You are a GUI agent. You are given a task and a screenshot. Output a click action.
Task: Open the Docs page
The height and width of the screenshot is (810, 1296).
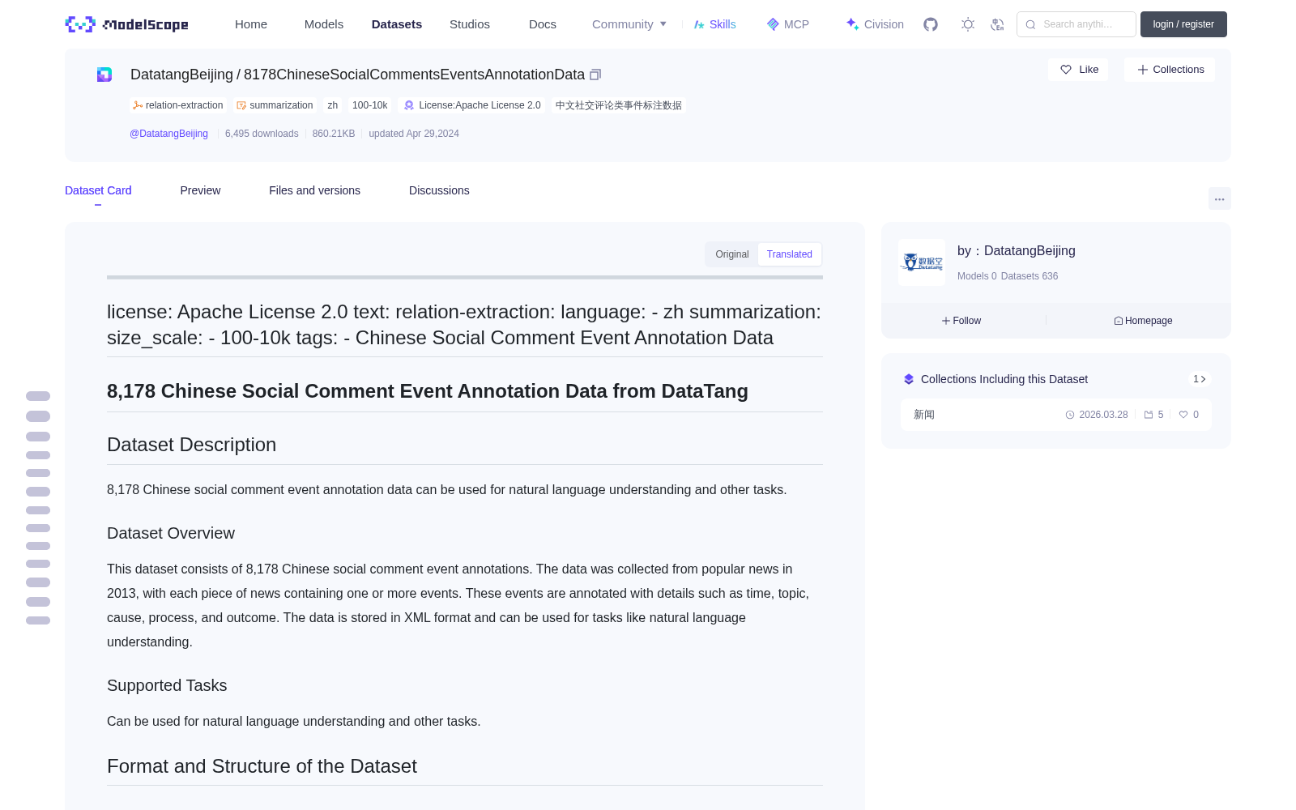543,24
